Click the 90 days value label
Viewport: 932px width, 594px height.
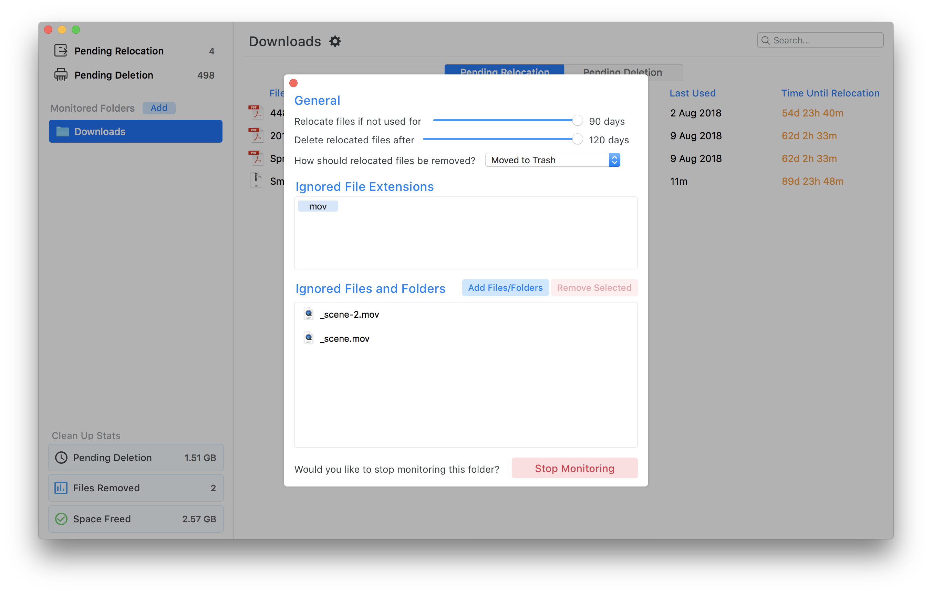coord(607,122)
